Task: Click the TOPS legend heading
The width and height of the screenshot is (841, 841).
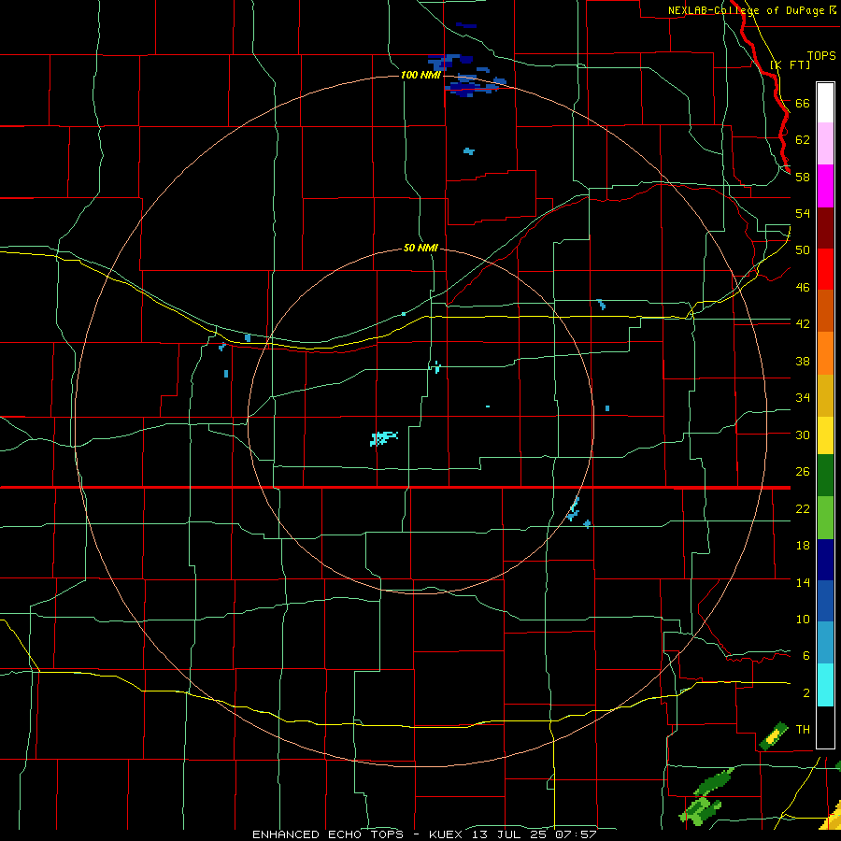Action: [821, 55]
